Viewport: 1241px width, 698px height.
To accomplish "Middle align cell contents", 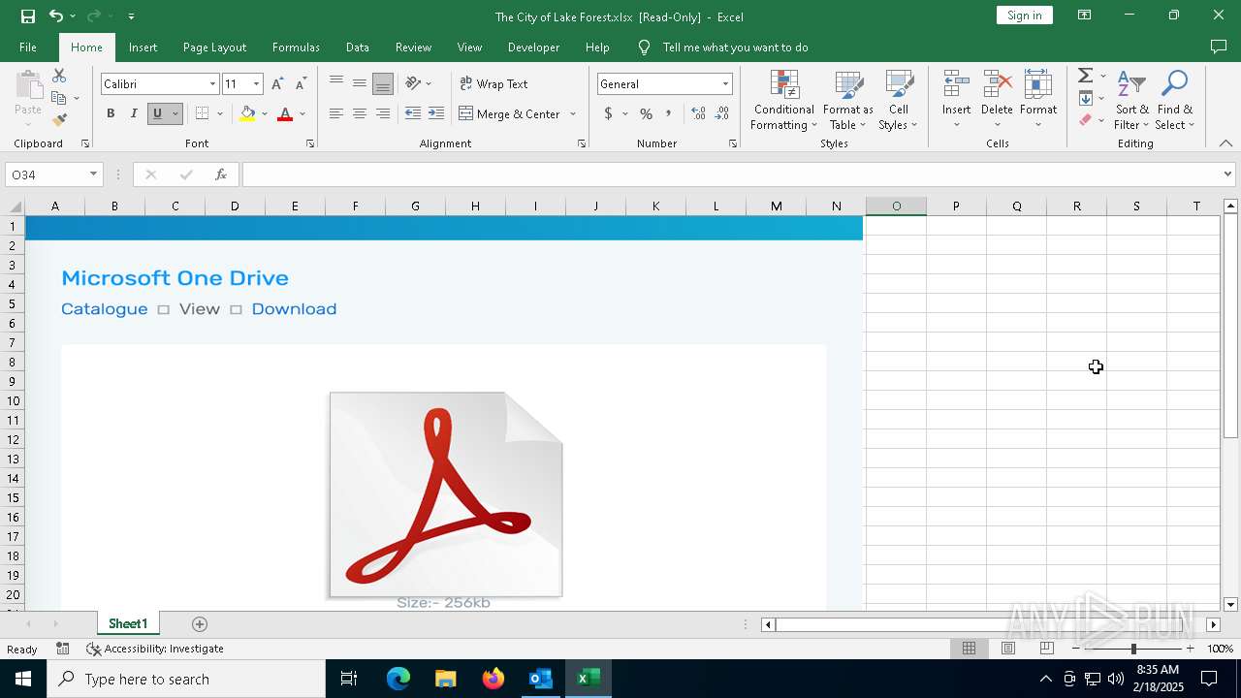I will (x=360, y=83).
